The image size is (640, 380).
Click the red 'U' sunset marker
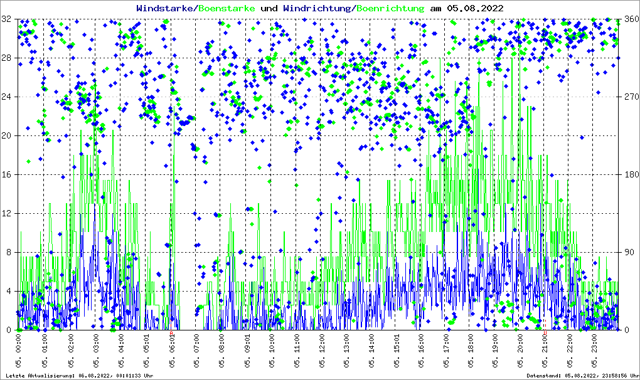(x=545, y=334)
